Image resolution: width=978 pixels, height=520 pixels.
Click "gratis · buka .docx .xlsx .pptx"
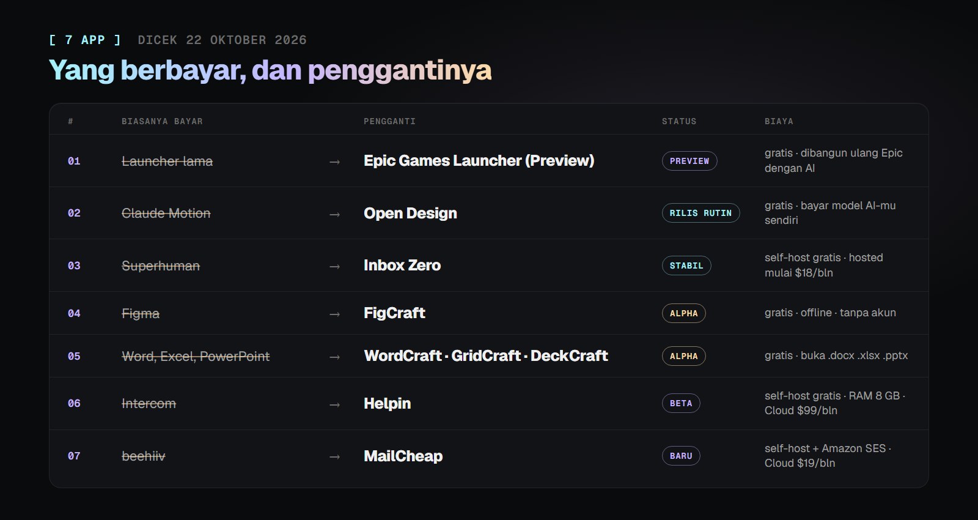[836, 355]
